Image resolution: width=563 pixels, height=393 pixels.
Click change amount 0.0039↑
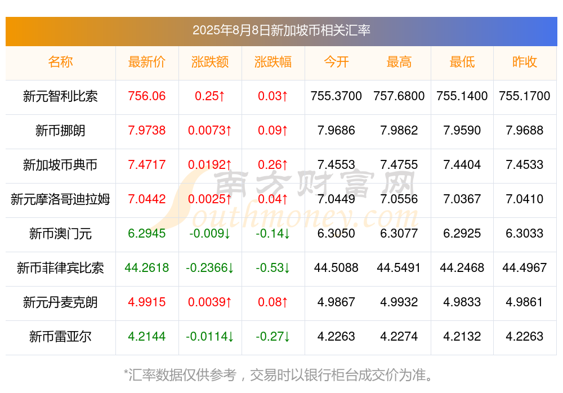210,302
